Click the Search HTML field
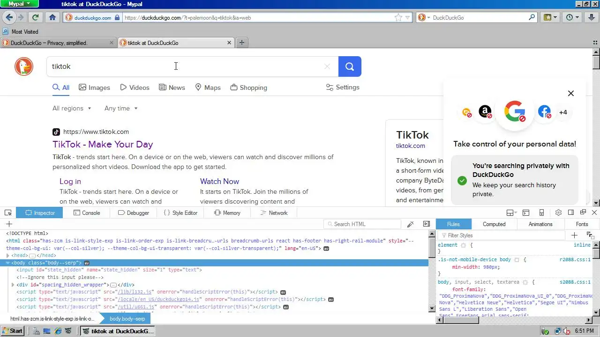The image size is (600, 337). tap(362, 224)
